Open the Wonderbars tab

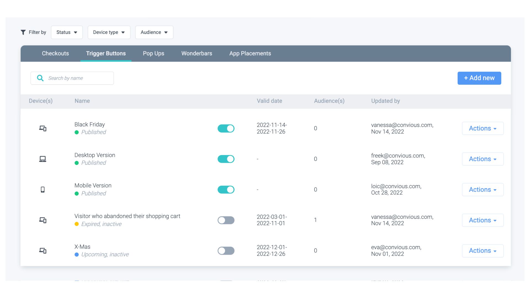point(197,54)
